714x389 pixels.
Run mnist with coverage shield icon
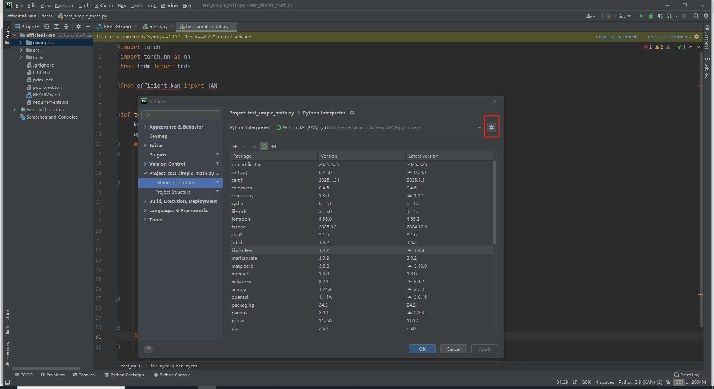(660, 16)
